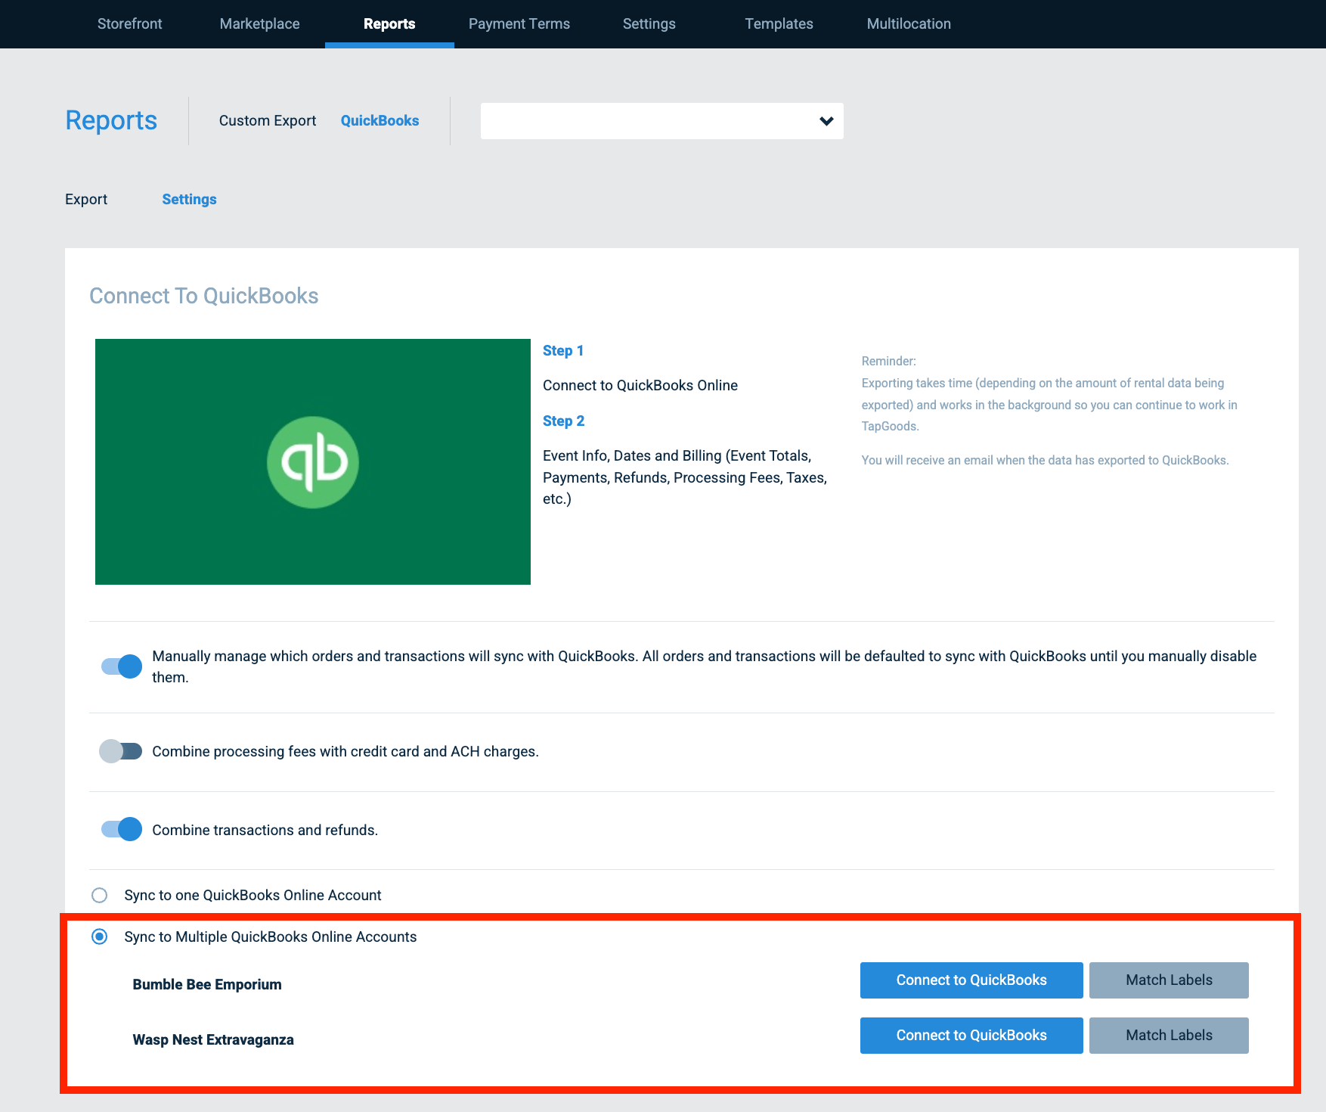Match Labels for Bumble Bee Emporium
1326x1112 pixels.
pyautogui.click(x=1168, y=980)
